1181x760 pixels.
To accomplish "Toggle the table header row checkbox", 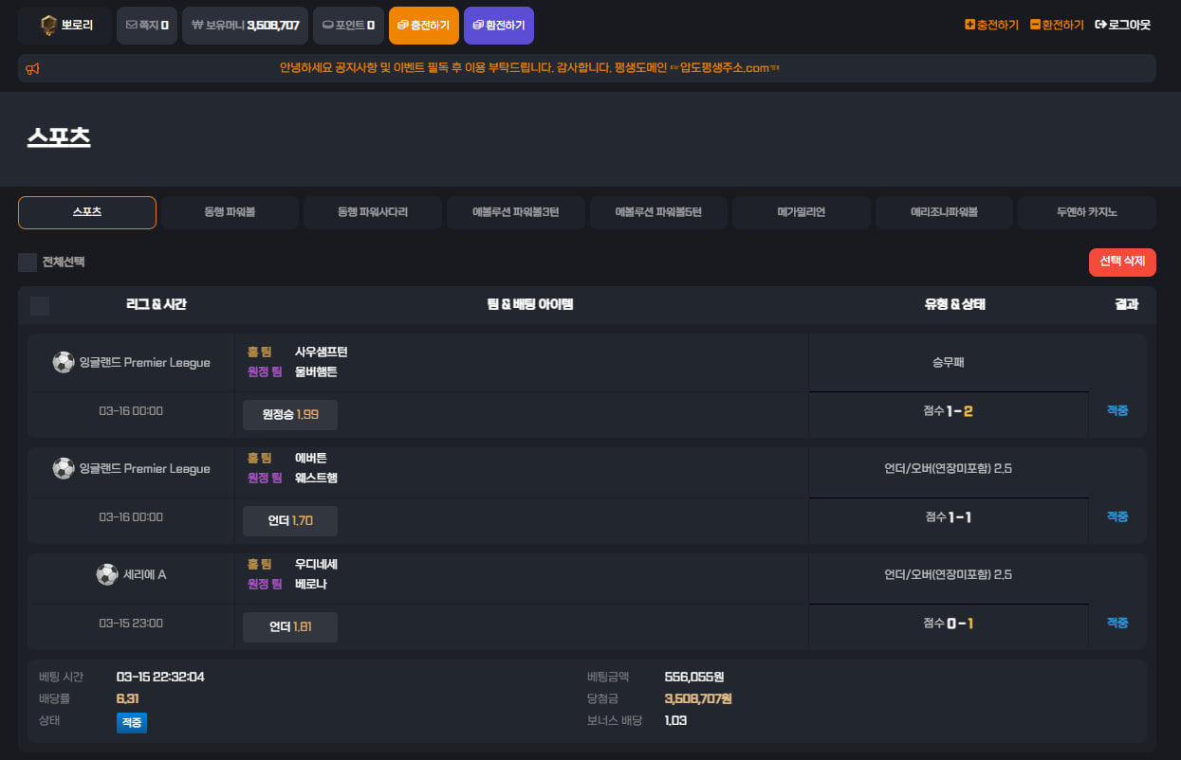I will pyautogui.click(x=40, y=305).
